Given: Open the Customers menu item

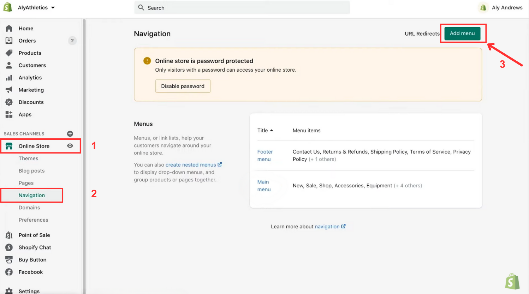Looking at the screenshot, I should pos(32,65).
